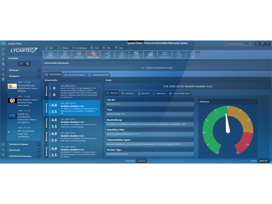Select CVE-2020-25125 GnuPG entry

(x=72, y=91)
